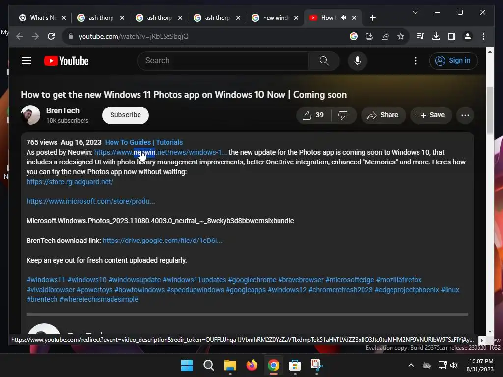Open Chrome downloads
Viewport: 503px width, 377px height.
tap(436, 36)
